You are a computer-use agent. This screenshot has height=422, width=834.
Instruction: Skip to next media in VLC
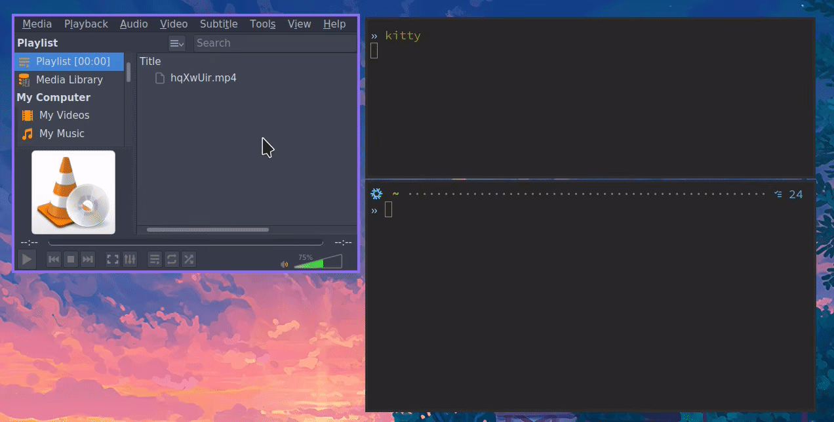click(88, 259)
